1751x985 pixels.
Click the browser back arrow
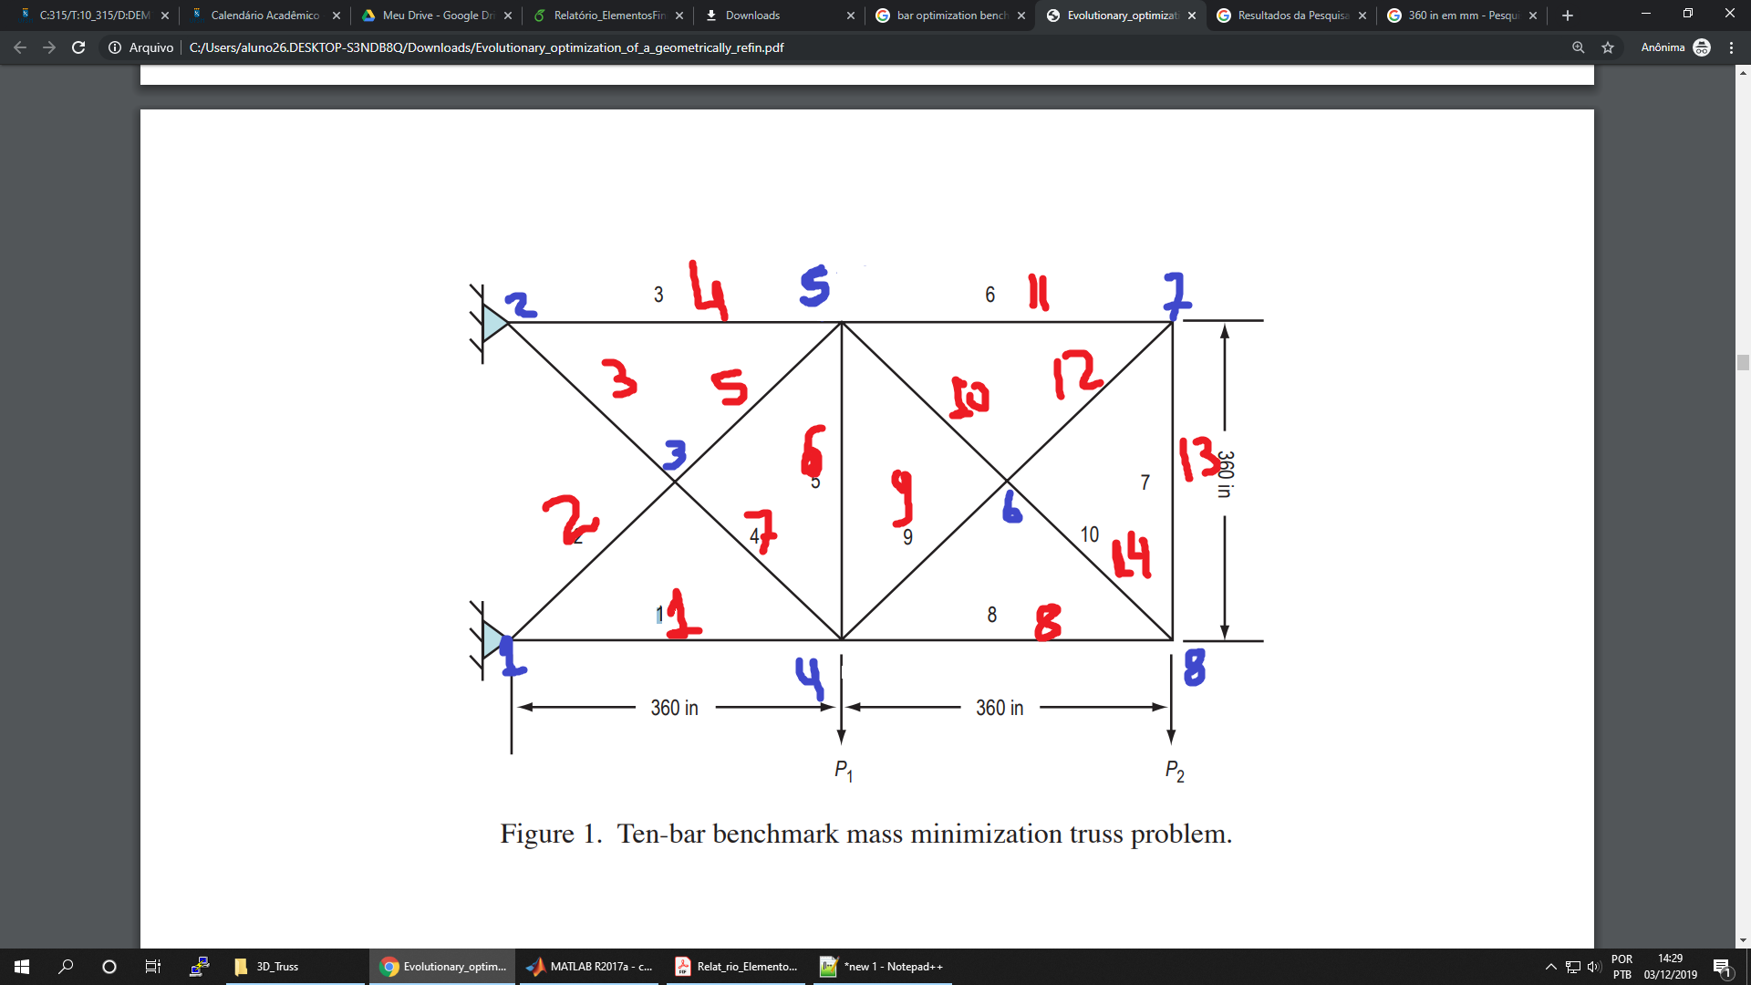pos(20,47)
